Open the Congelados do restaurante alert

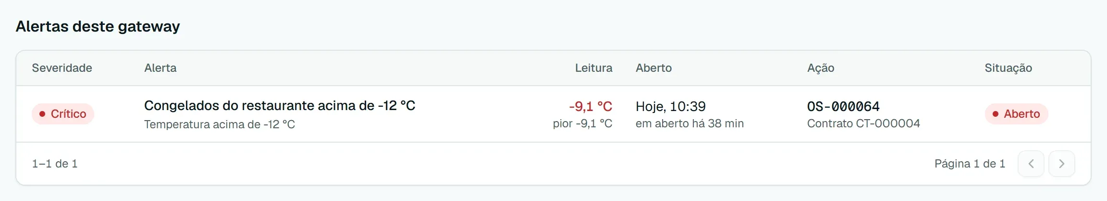[x=280, y=105]
